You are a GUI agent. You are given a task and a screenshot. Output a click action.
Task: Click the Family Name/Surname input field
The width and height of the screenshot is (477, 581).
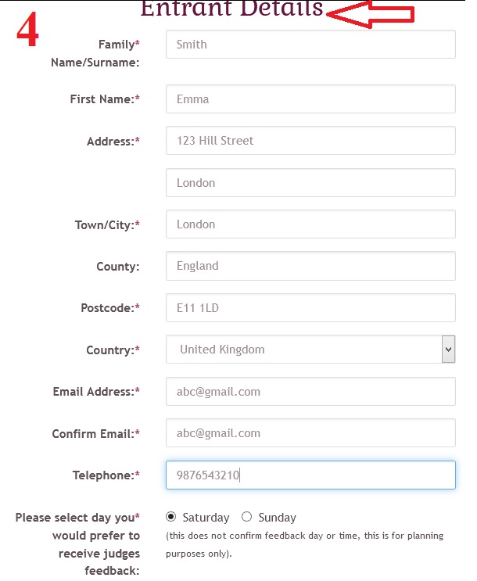pos(310,45)
